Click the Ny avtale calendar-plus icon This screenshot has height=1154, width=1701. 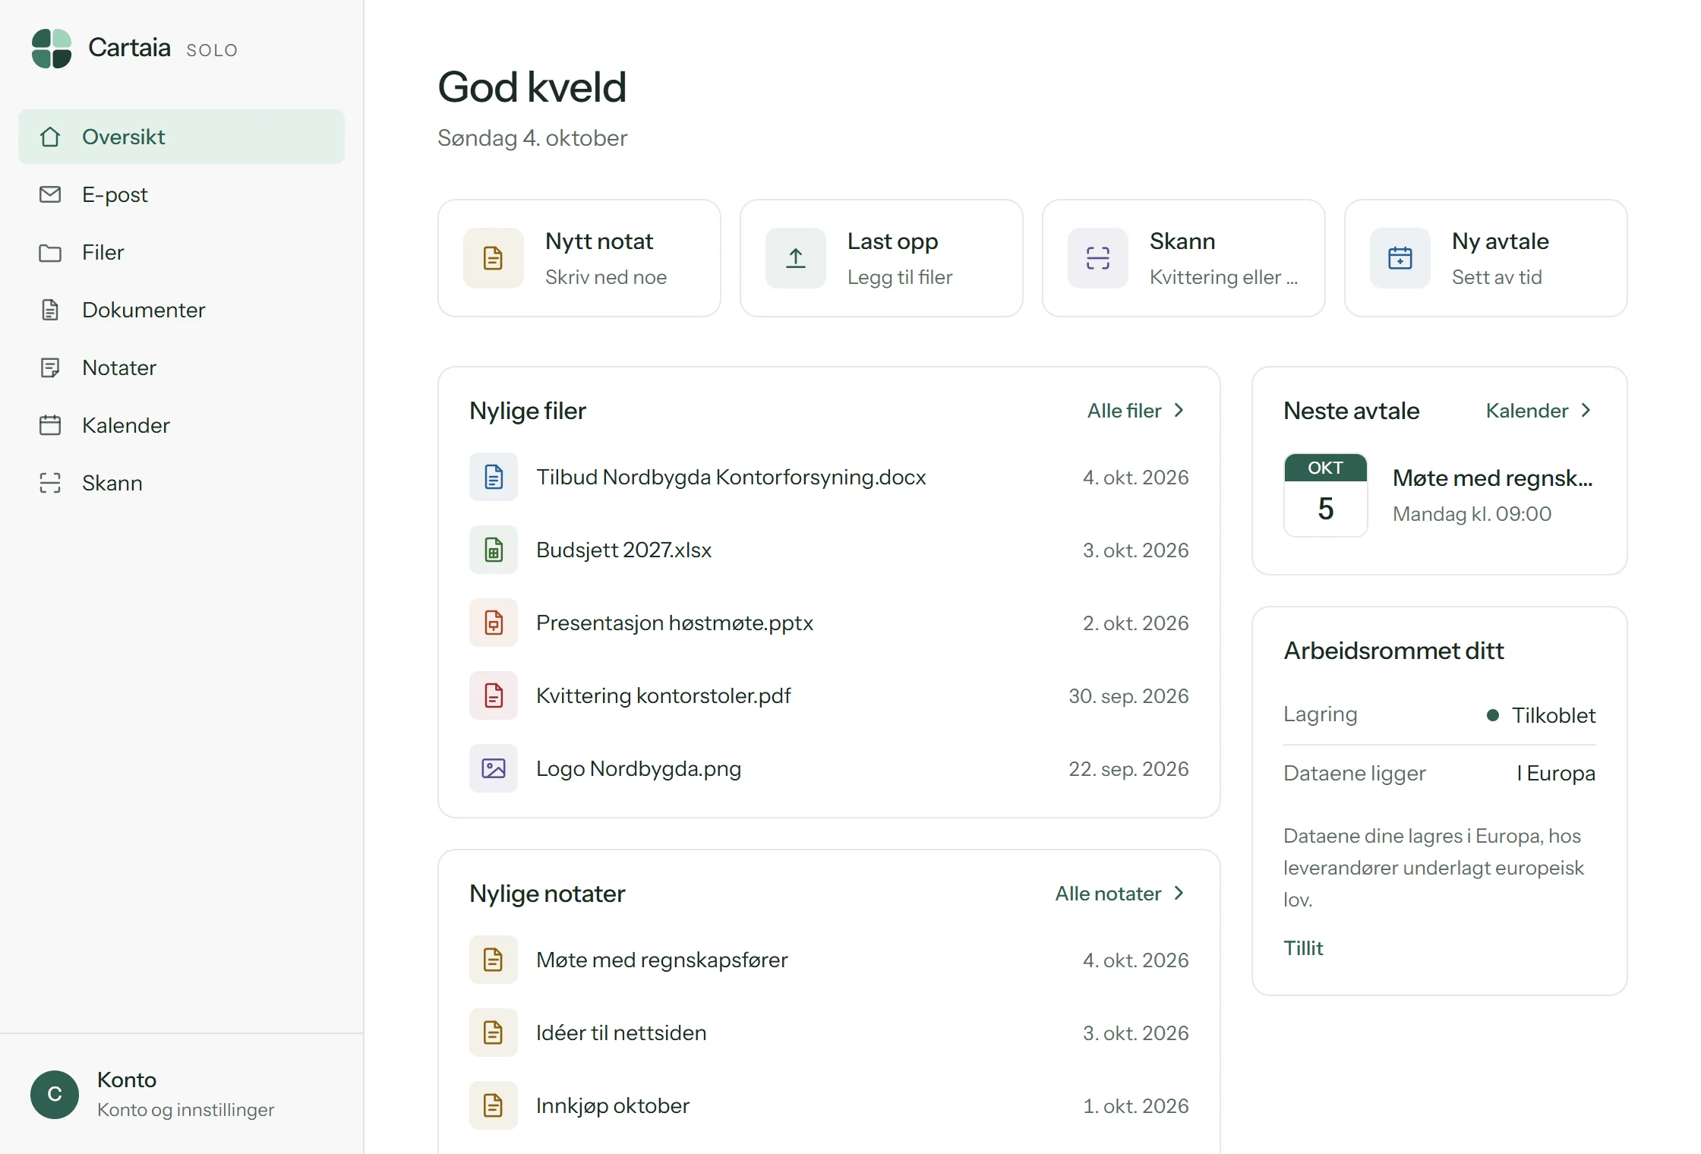click(1400, 258)
